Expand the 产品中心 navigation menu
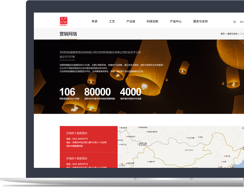244x188 pixels. click(176, 22)
